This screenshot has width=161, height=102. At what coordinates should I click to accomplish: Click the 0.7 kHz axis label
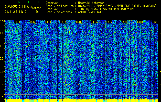[2, 84]
